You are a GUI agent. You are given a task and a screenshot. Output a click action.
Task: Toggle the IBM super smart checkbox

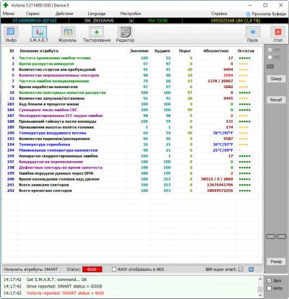click(x=241, y=269)
